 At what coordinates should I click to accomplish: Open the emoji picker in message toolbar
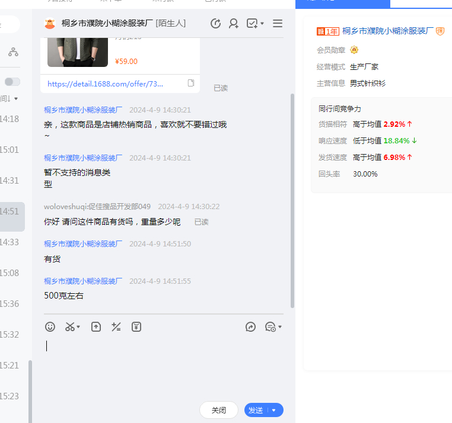50,326
